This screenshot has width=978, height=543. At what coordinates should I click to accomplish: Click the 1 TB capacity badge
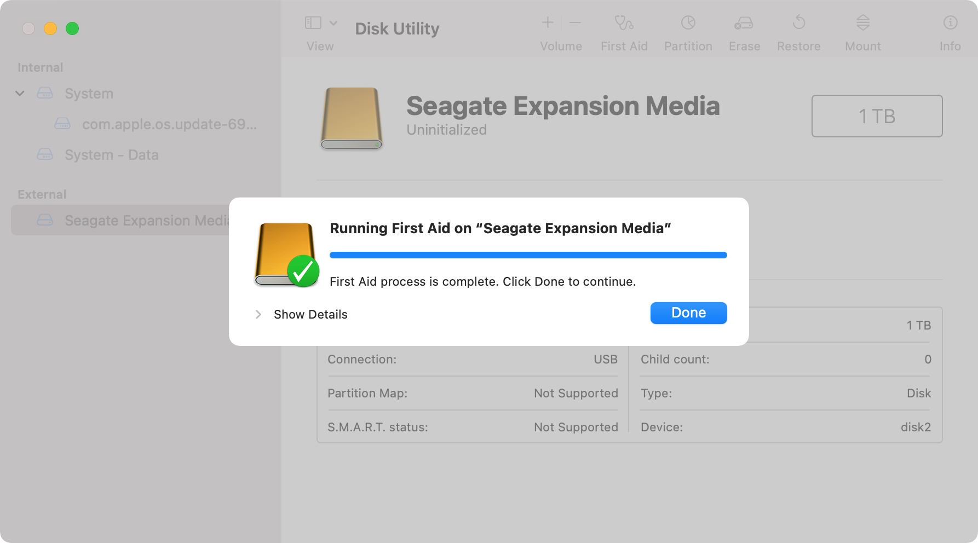[876, 116]
